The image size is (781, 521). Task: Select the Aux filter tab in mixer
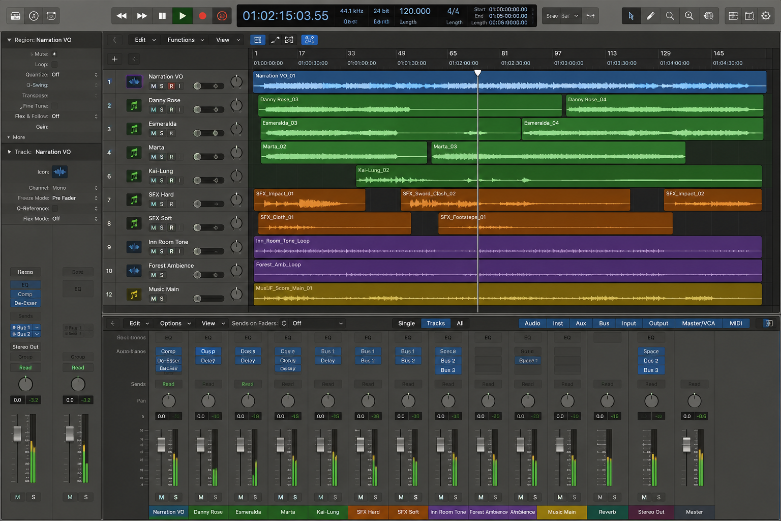(581, 323)
